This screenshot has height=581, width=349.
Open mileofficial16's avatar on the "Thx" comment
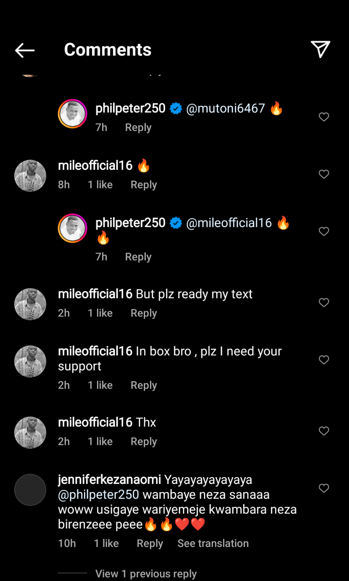(30, 432)
